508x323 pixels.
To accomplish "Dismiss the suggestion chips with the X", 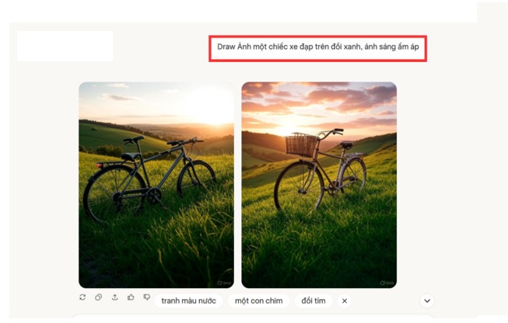I will pos(345,301).
